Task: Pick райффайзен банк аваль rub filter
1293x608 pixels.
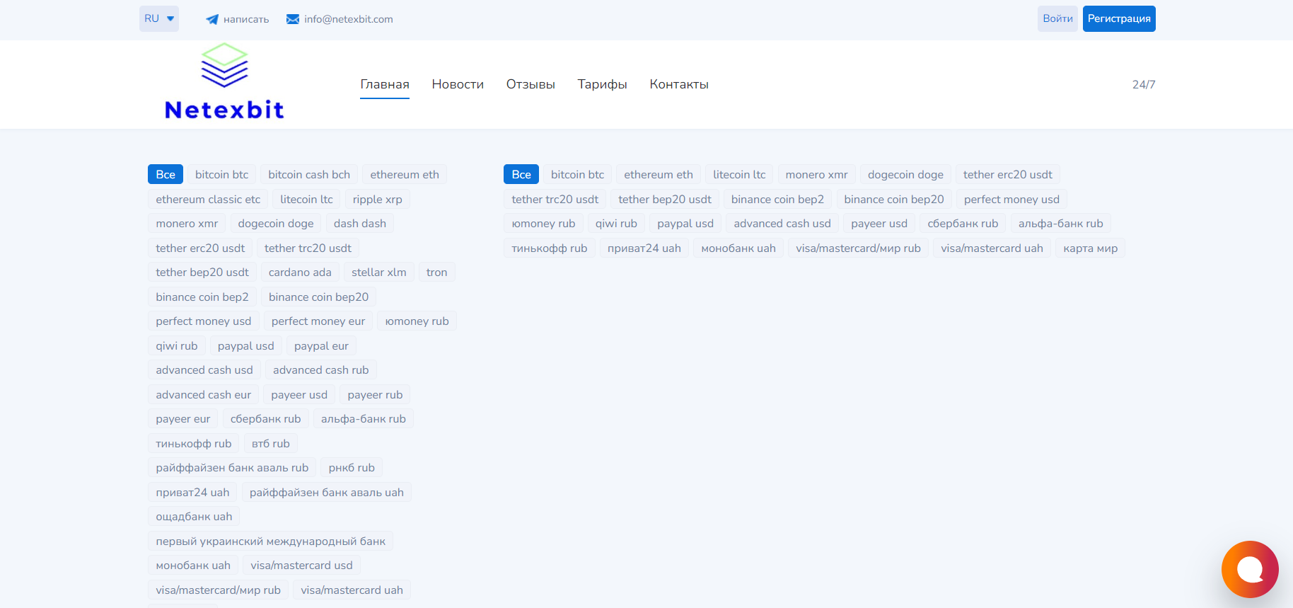Action: coord(232,468)
